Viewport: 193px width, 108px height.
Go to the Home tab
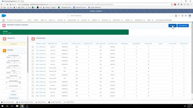pos(30,20)
